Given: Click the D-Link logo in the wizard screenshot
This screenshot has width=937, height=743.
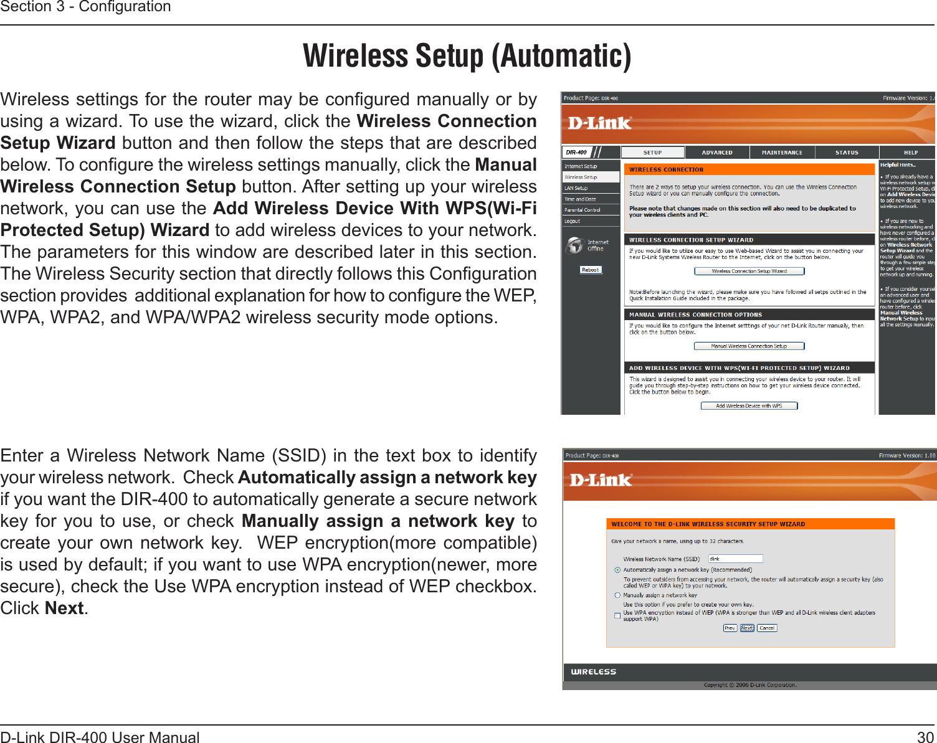Looking at the screenshot, I should [x=601, y=480].
